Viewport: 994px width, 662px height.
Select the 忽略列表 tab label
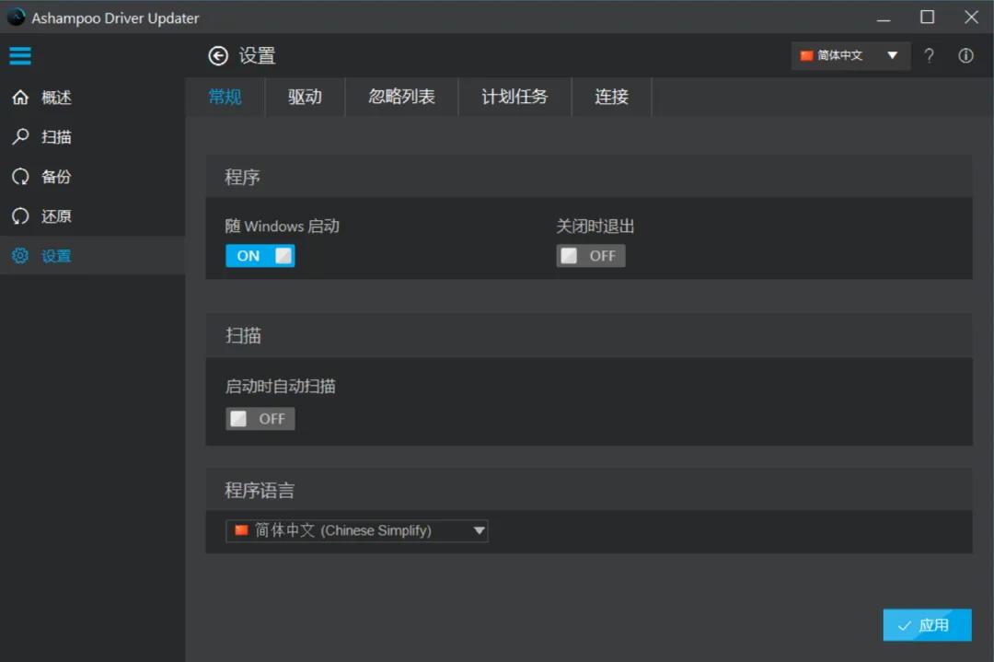(401, 97)
